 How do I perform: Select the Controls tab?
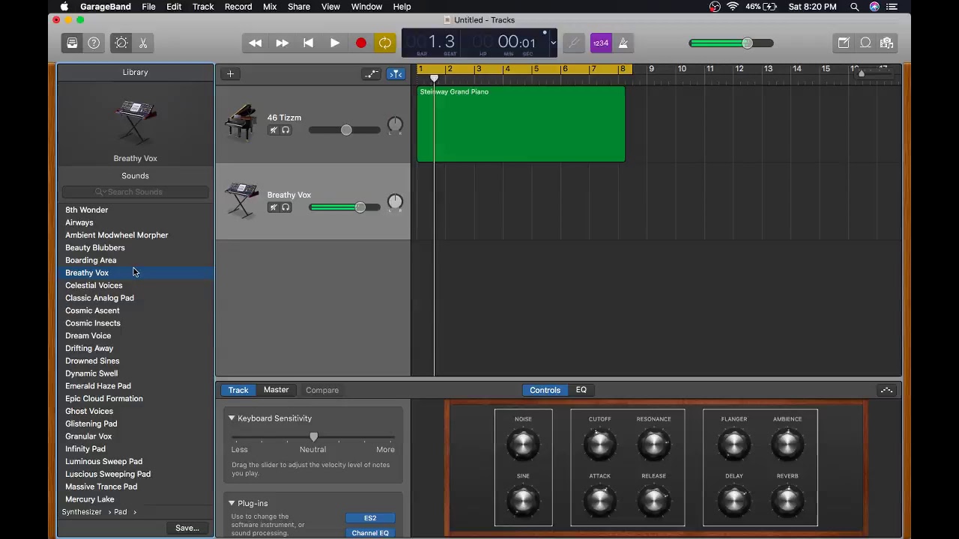click(545, 390)
